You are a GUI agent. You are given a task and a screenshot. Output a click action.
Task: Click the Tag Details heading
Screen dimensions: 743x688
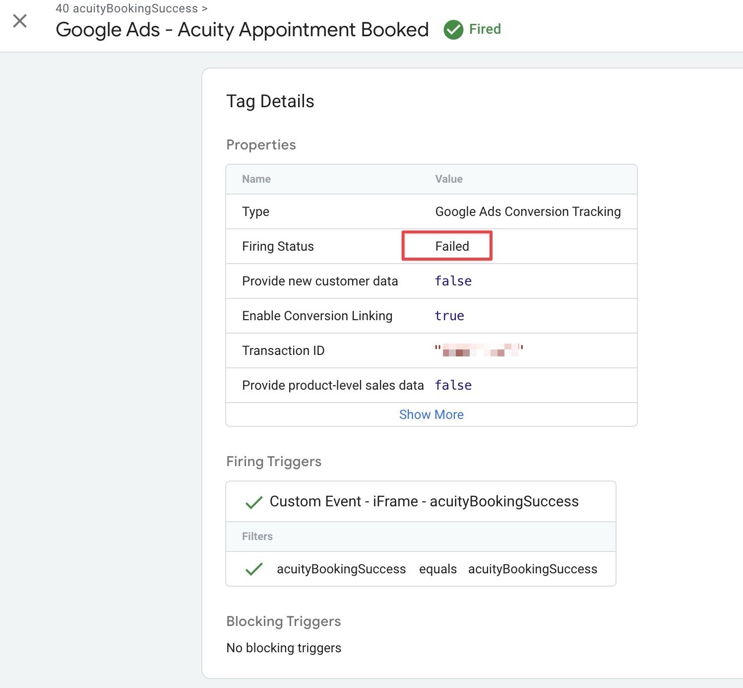(x=270, y=101)
